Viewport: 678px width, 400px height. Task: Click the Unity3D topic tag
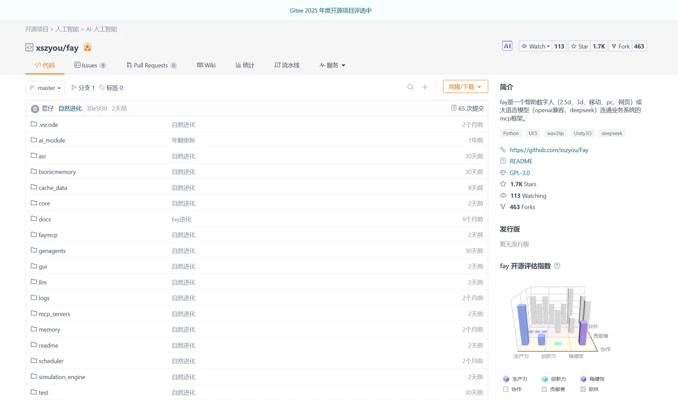pos(583,133)
